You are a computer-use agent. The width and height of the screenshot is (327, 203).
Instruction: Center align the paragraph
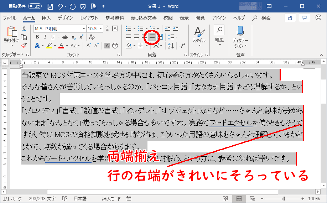(136, 37)
